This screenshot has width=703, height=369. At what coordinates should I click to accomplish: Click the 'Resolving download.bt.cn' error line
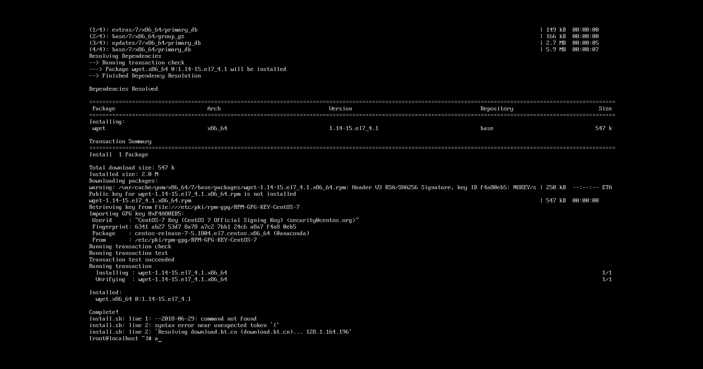click(x=221, y=332)
